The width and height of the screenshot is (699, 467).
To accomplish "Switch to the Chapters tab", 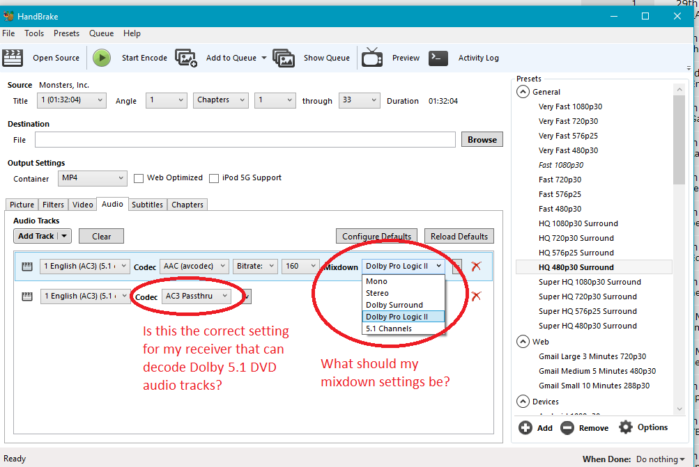I will [x=187, y=205].
